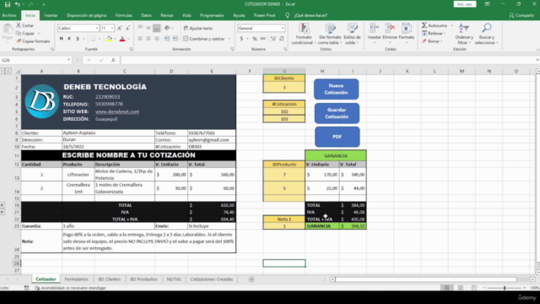Image resolution: width=540 pixels, height=304 pixels.
Task: Click the select-all corner triangle
Action: click(17, 71)
